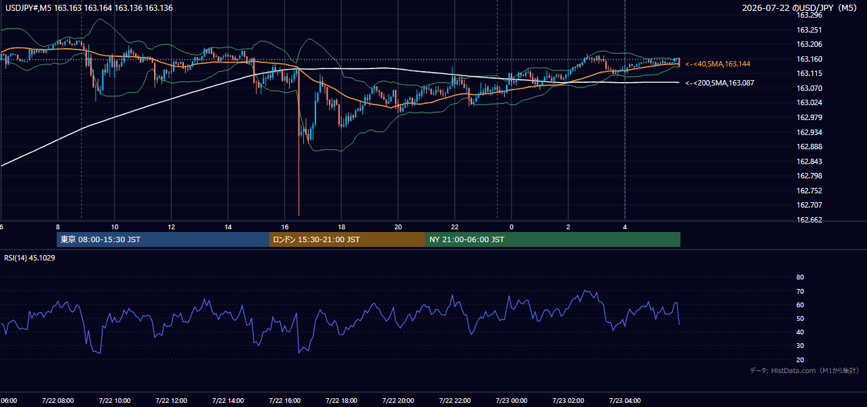Click bottom time label 7/22 20:00
The height and width of the screenshot is (407, 867).
(398, 401)
